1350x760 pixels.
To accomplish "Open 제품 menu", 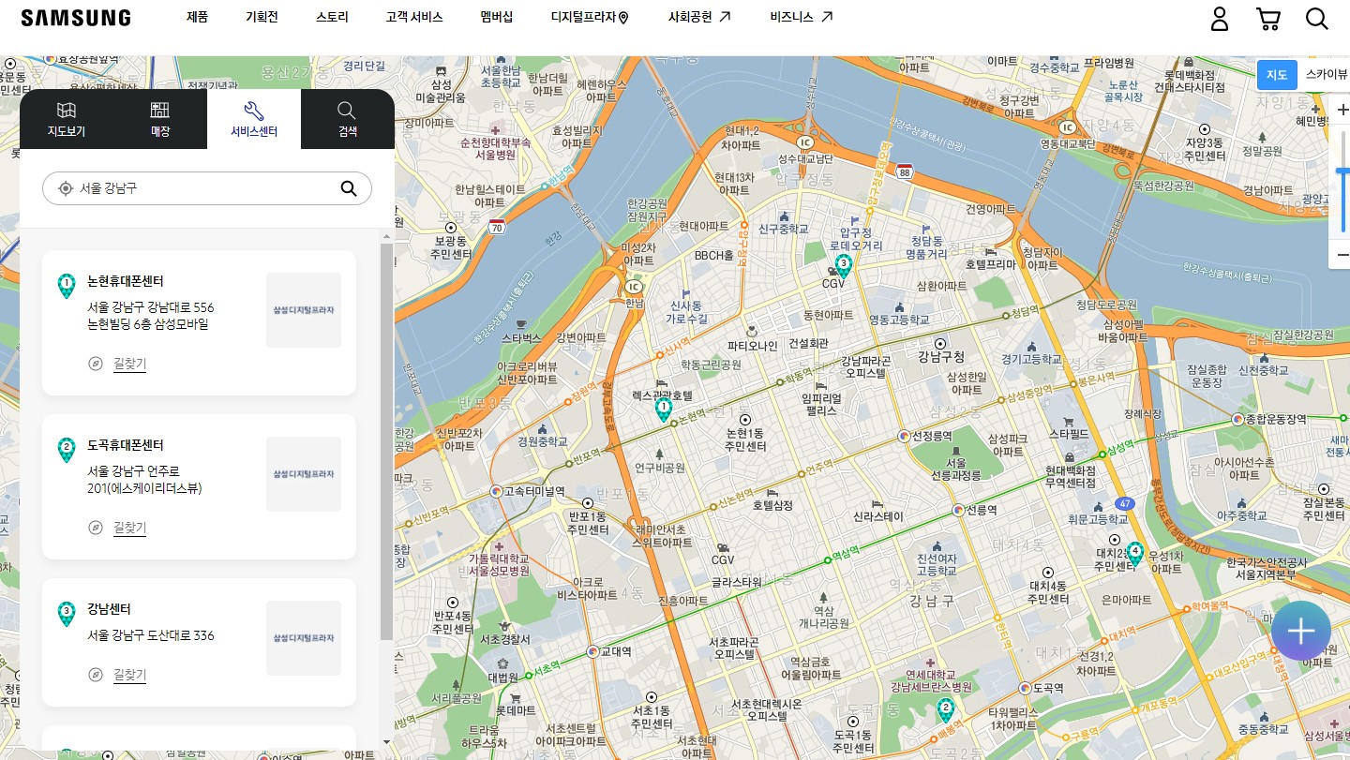I will (197, 17).
